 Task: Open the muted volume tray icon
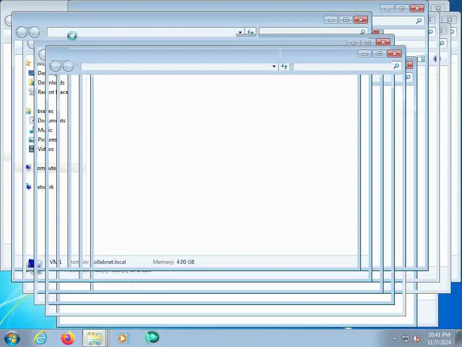(x=416, y=339)
